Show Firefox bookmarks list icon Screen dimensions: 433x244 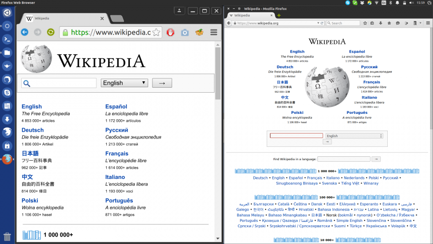pyautogui.click(x=372, y=23)
